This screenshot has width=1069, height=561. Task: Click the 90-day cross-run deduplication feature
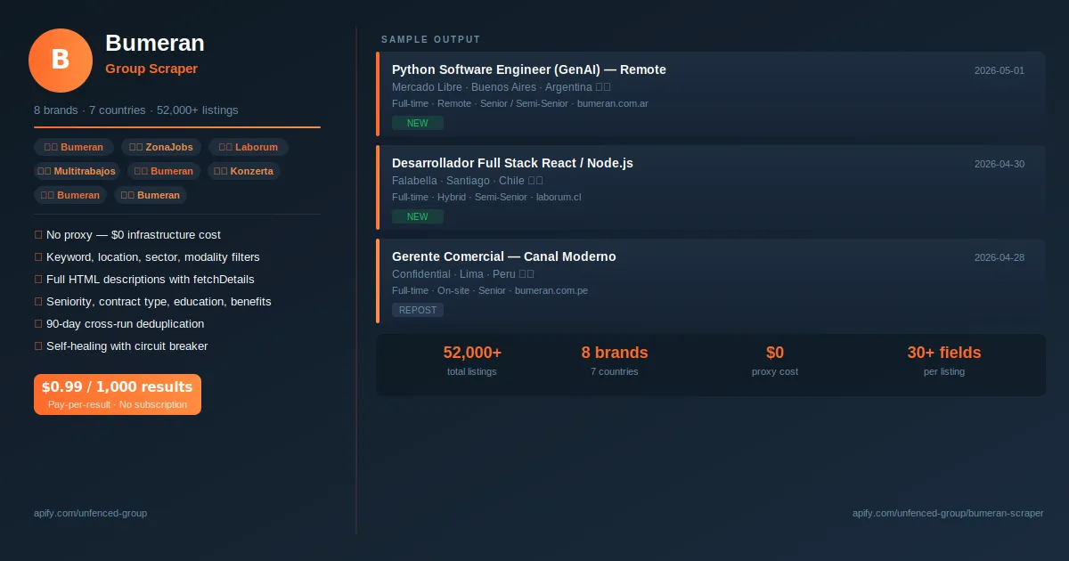coord(119,324)
